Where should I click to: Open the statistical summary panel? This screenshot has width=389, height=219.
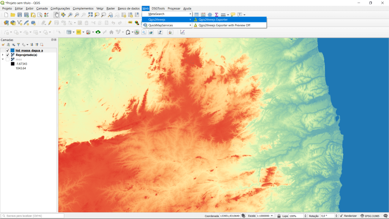[217, 15]
